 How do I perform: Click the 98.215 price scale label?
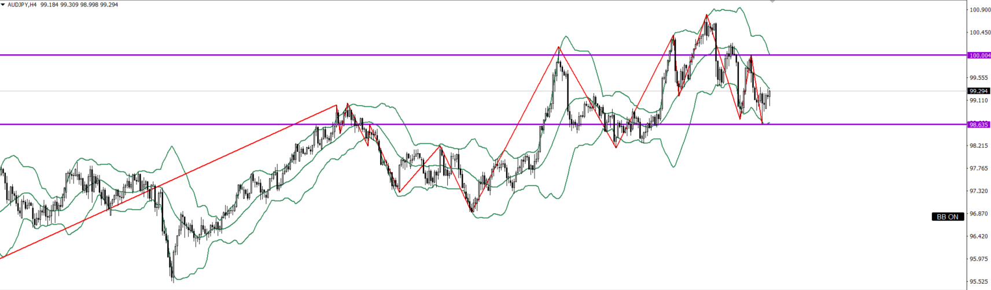click(x=979, y=146)
